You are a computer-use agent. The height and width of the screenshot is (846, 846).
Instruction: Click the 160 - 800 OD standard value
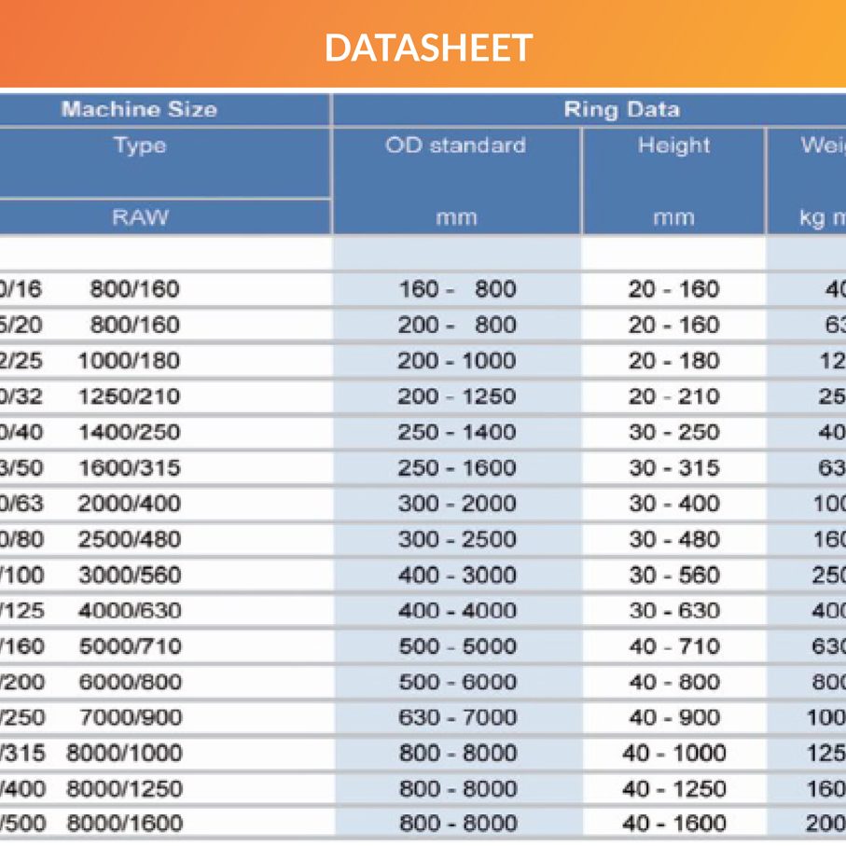tap(456, 289)
